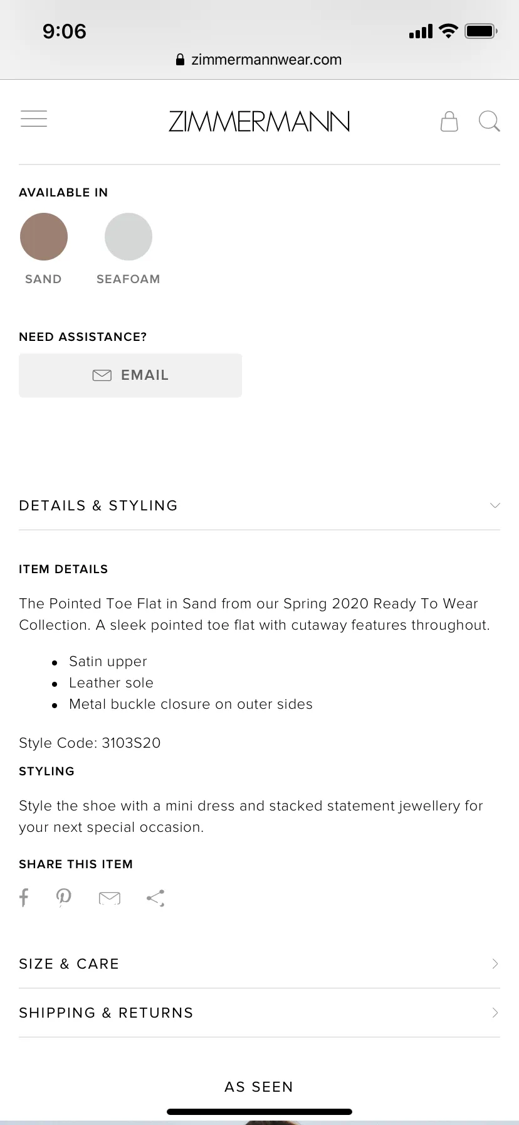
Task: Tap the search magnifier icon
Action: click(489, 121)
